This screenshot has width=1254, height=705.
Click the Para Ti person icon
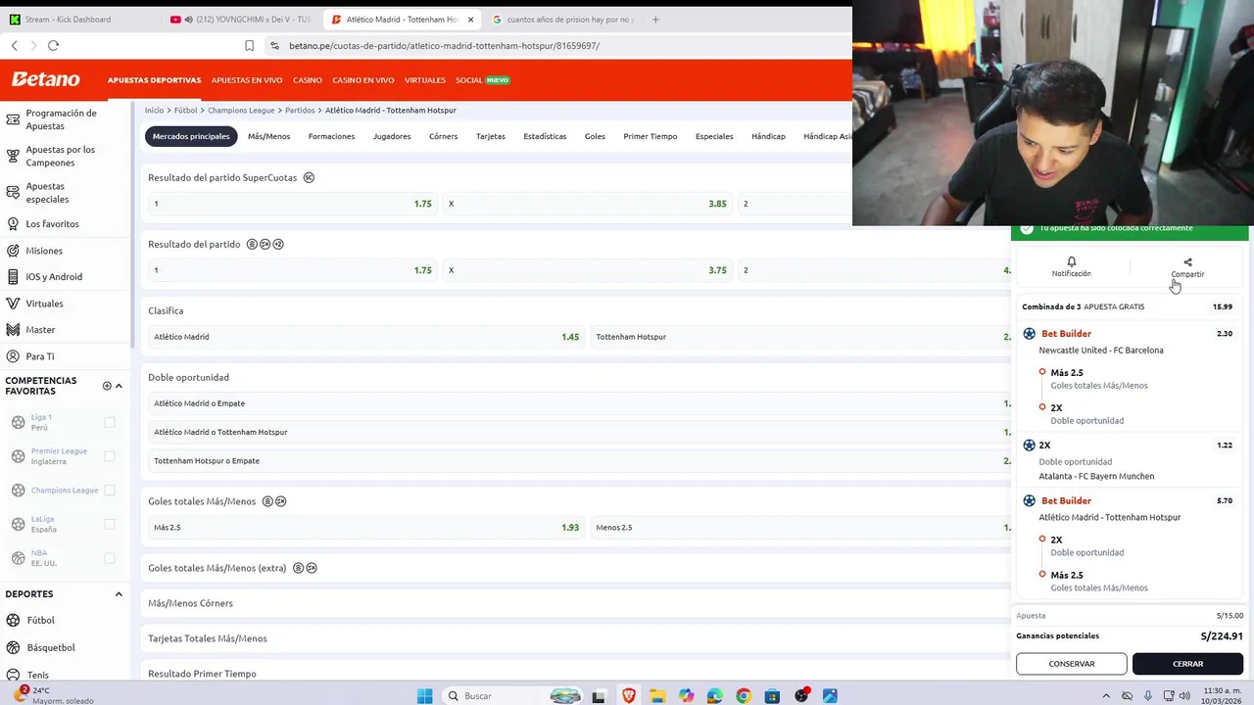point(13,356)
